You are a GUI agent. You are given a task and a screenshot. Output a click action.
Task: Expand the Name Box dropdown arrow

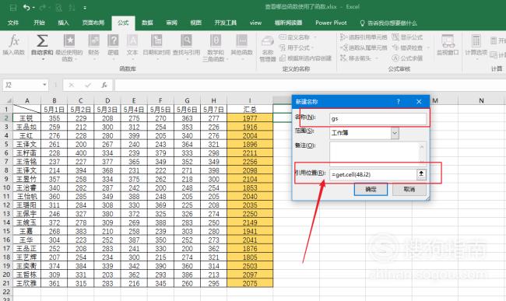pos(44,85)
